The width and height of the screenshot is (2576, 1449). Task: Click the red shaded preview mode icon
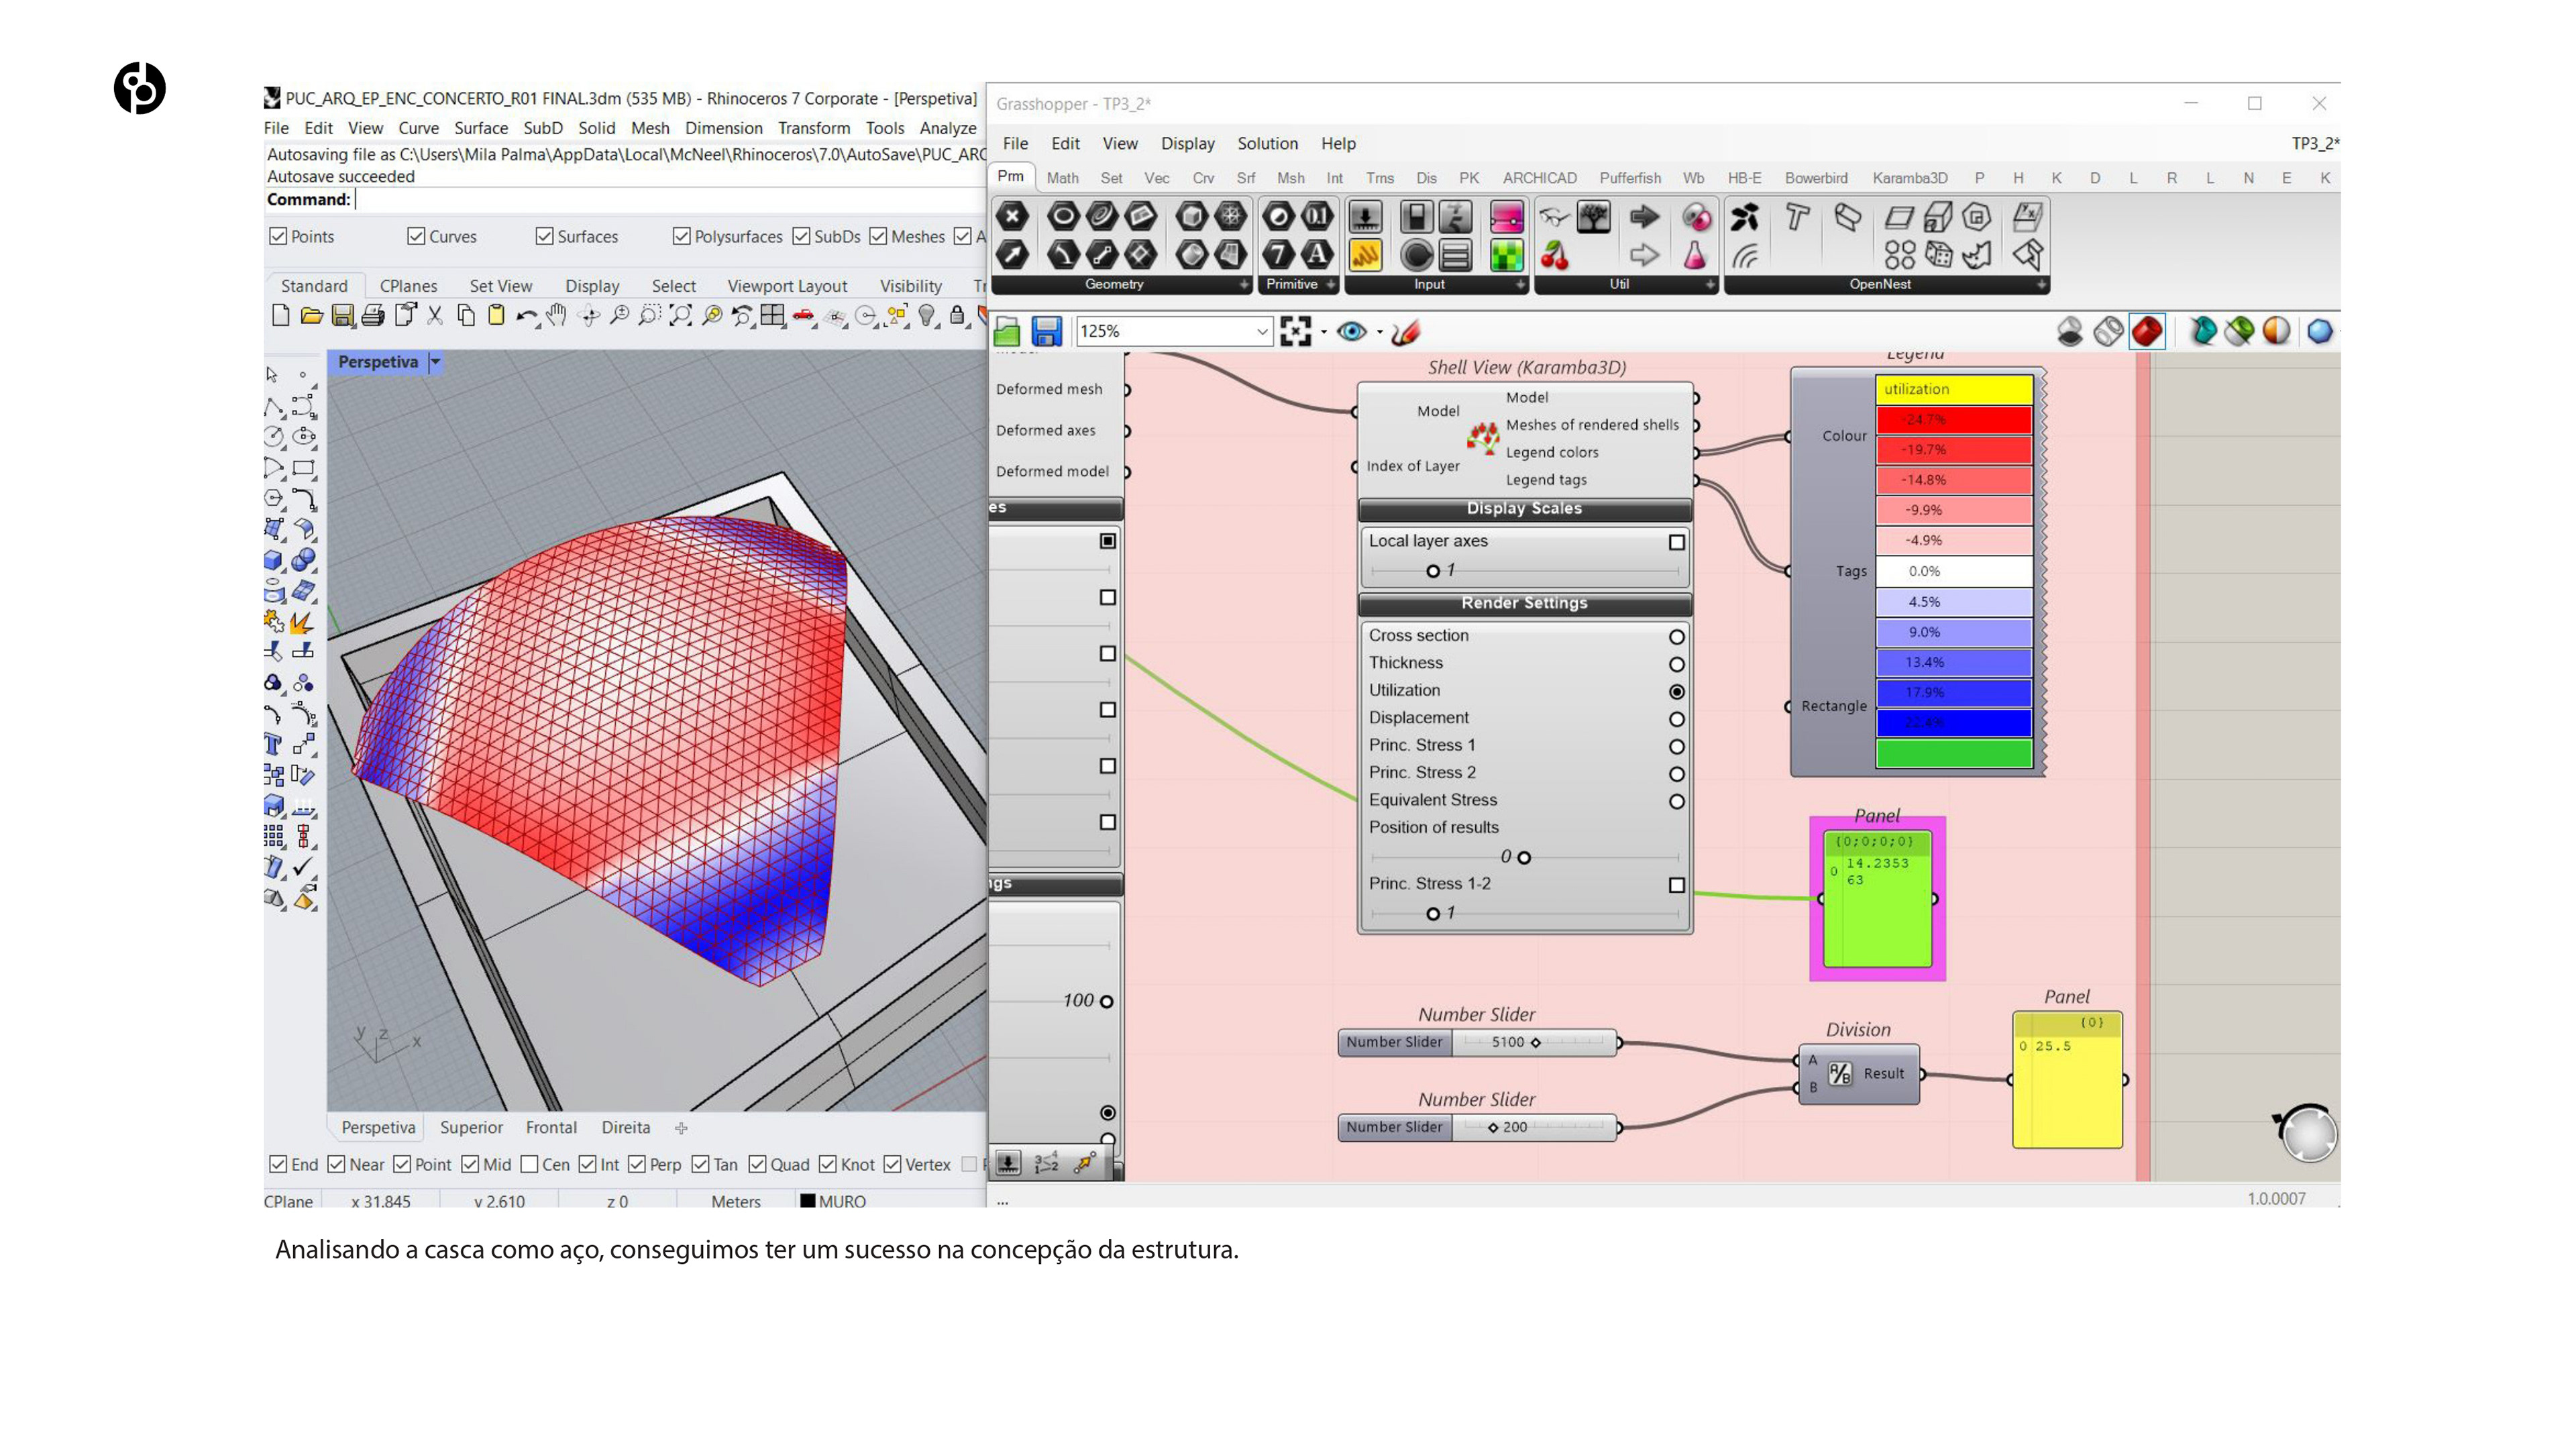(x=2146, y=331)
